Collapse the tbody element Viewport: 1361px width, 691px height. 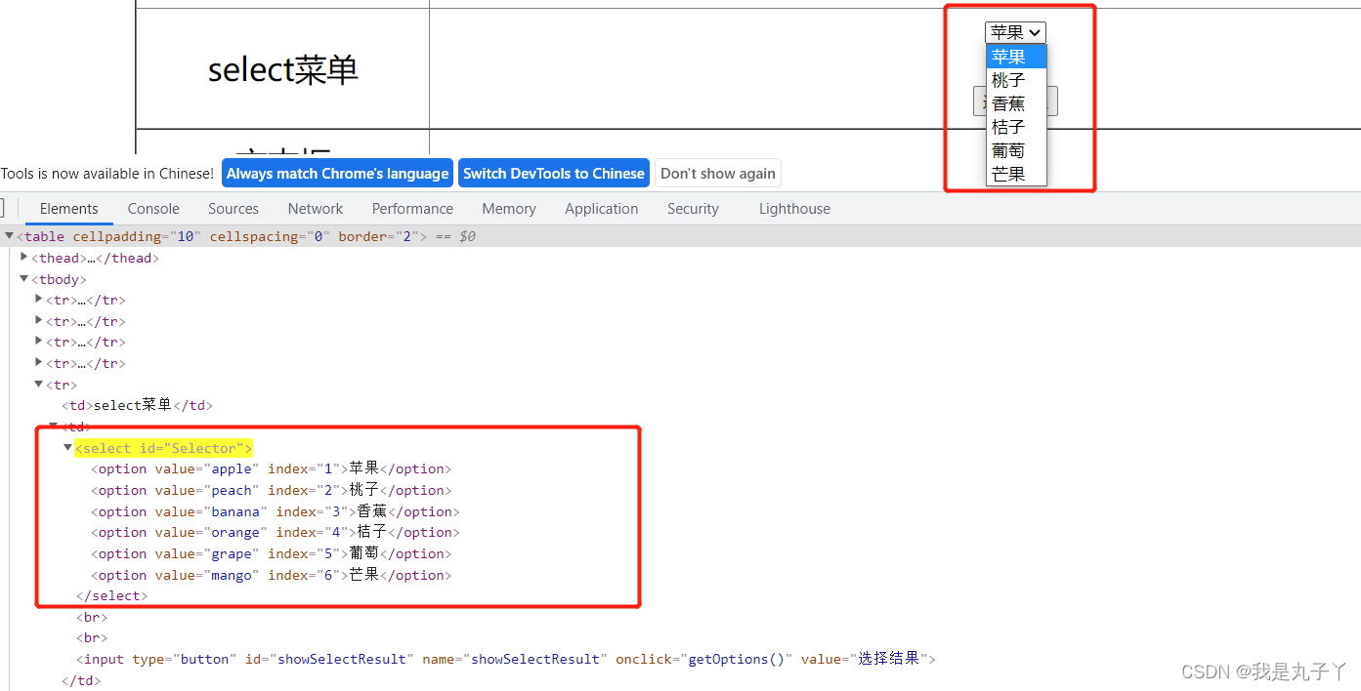point(23,278)
